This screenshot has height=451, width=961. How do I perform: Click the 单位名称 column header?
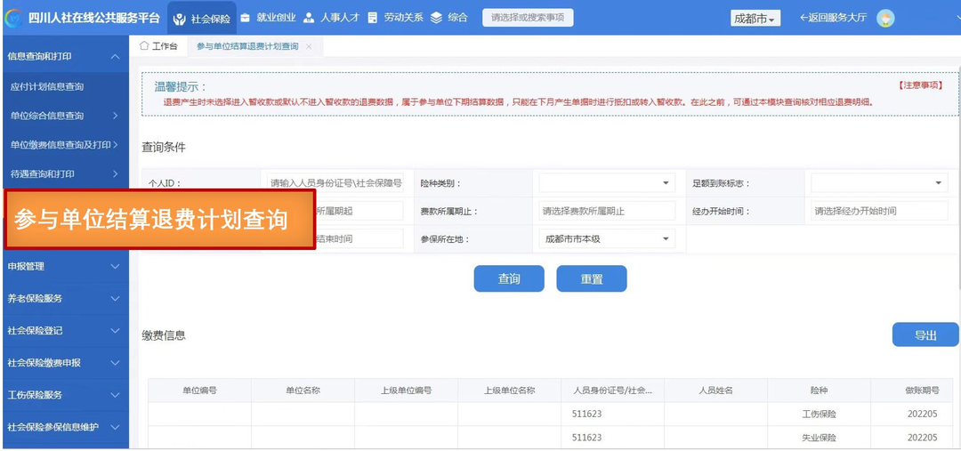pos(303,391)
